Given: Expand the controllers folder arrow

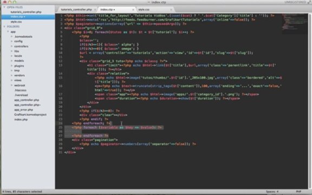Looking at the screenshot, I should [x=12, y=47].
